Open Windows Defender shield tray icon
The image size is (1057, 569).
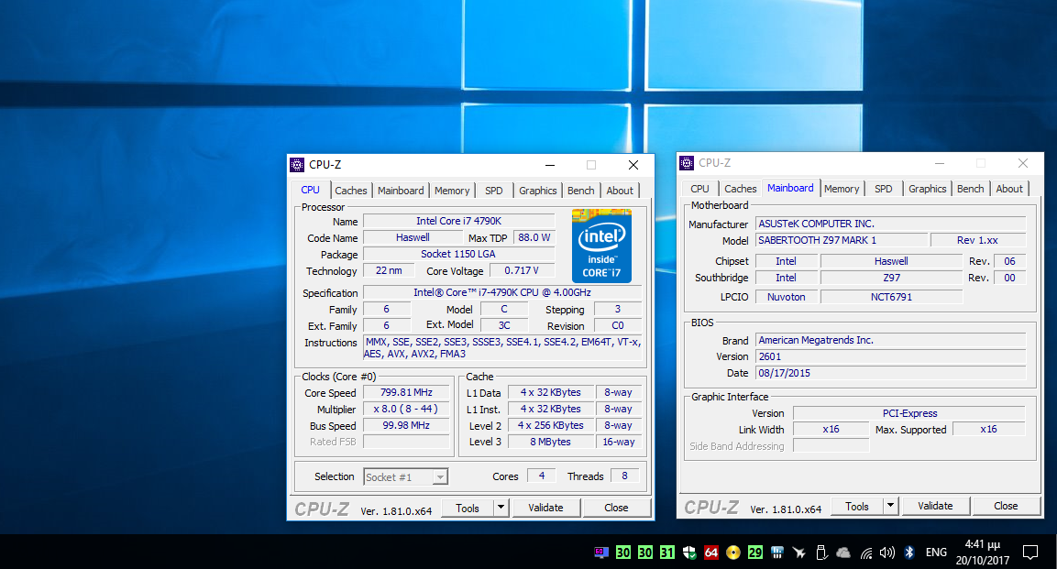point(689,553)
